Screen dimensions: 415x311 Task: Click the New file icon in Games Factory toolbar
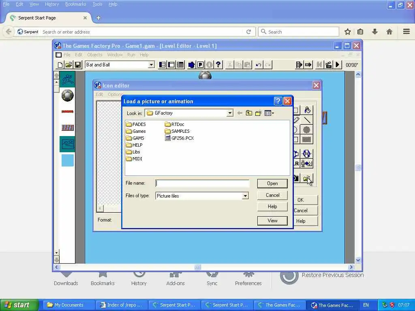[x=60, y=65]
